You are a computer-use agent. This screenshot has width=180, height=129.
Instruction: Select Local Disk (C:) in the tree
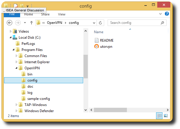click(x=29, y=38)
